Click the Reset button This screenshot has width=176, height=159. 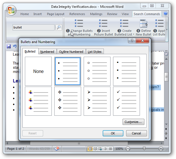[x=33, y=133]
